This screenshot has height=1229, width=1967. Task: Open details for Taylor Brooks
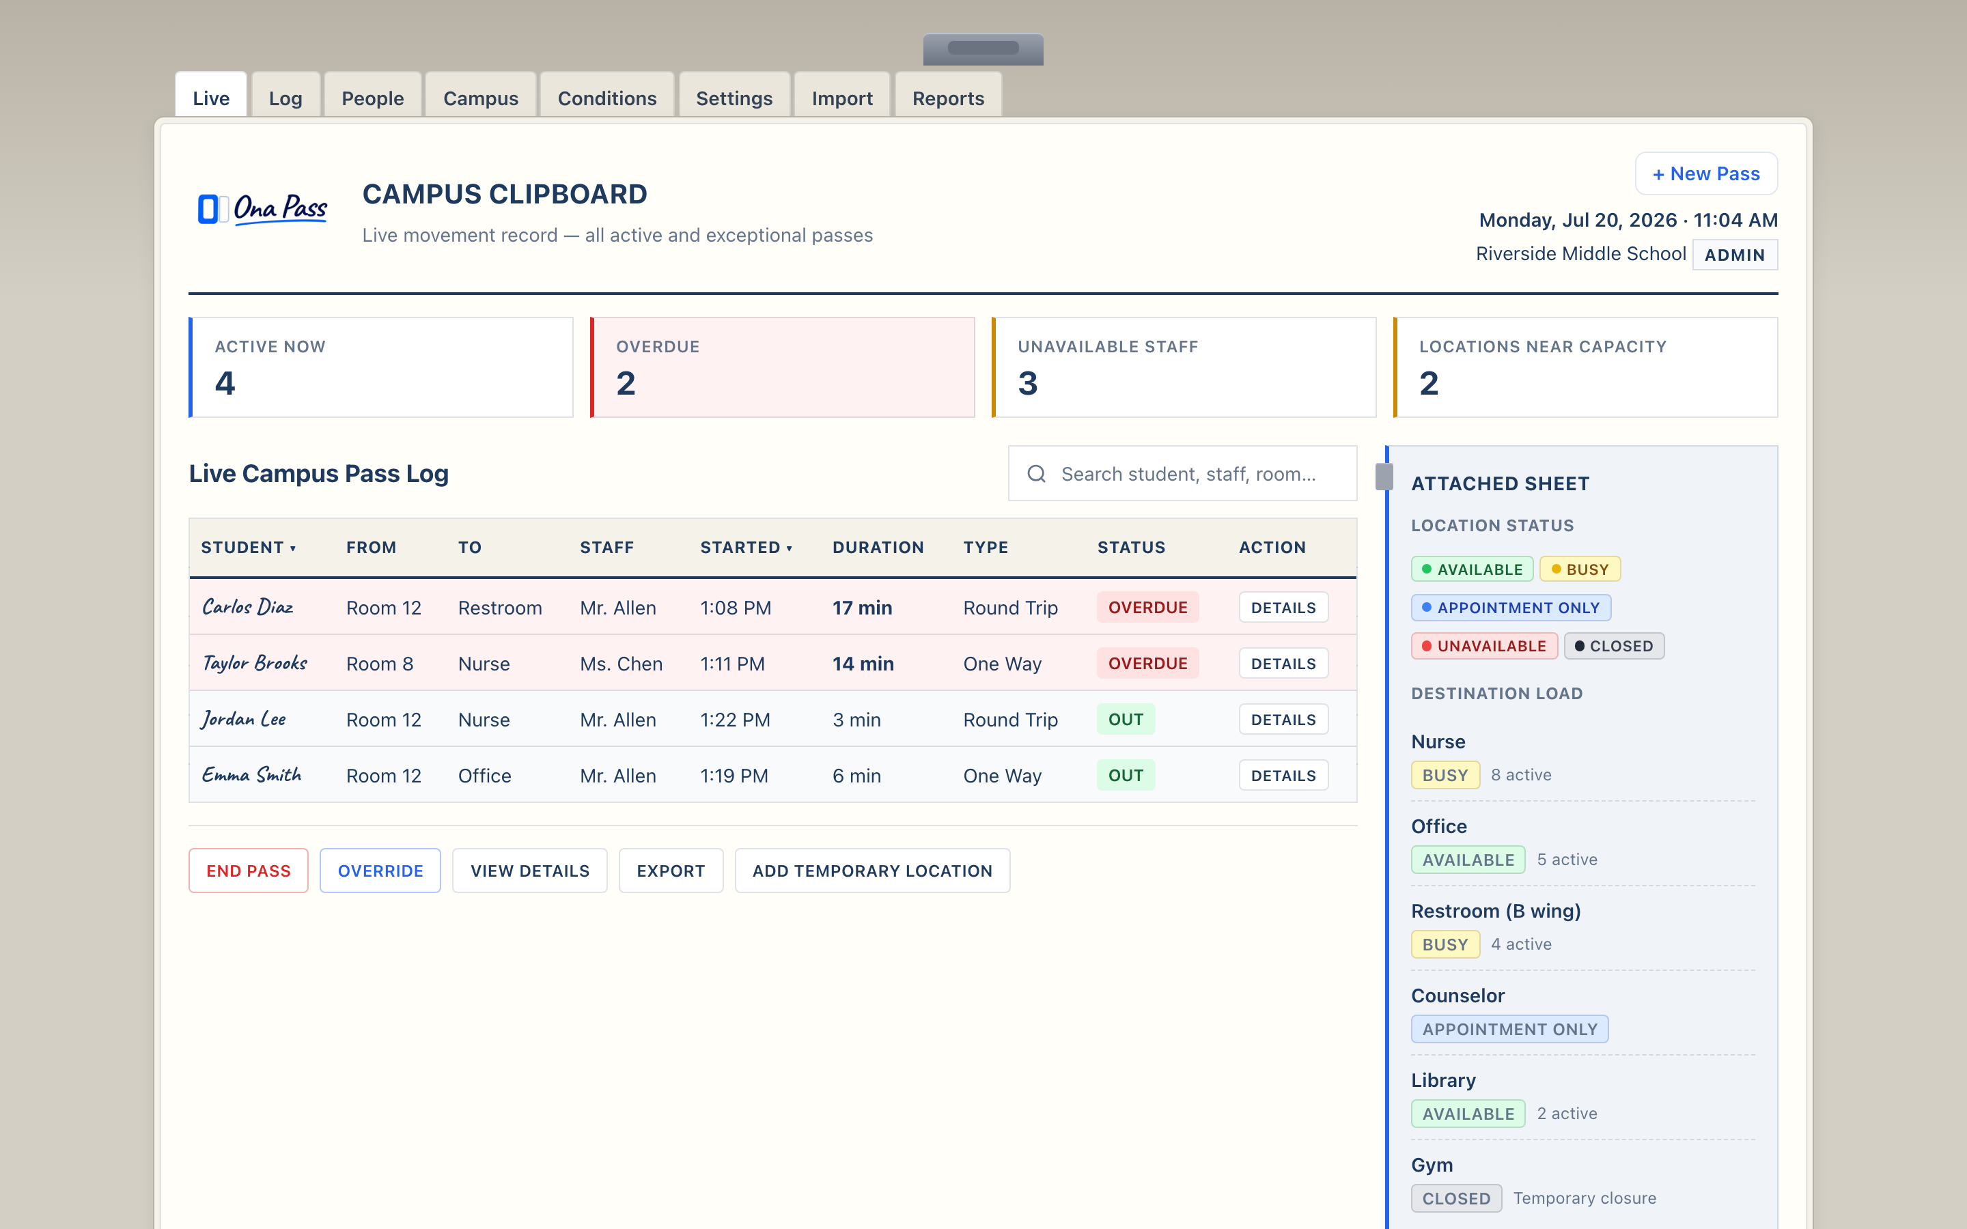click(1283, 663)
